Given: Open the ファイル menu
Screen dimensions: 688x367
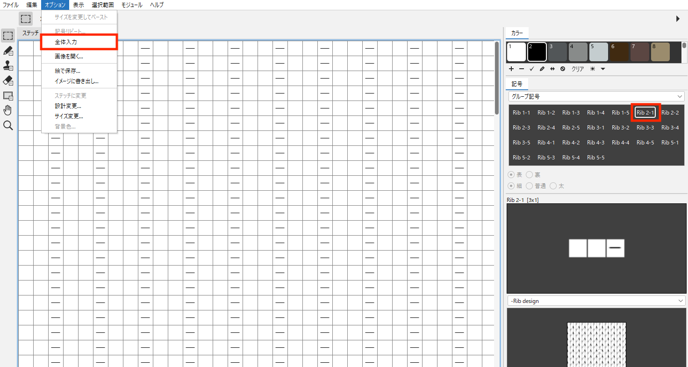Looking at the screenshot, I should tap(11, 5).
